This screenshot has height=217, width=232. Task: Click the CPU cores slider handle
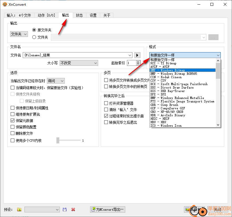pos(58,140)
